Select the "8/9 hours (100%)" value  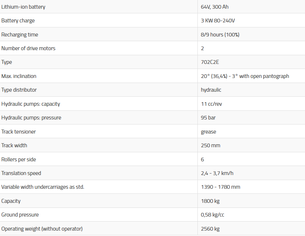coord(220,35)
